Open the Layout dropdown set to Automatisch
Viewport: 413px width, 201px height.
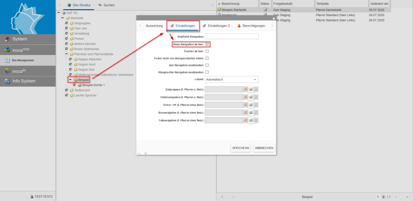point(232,80)
